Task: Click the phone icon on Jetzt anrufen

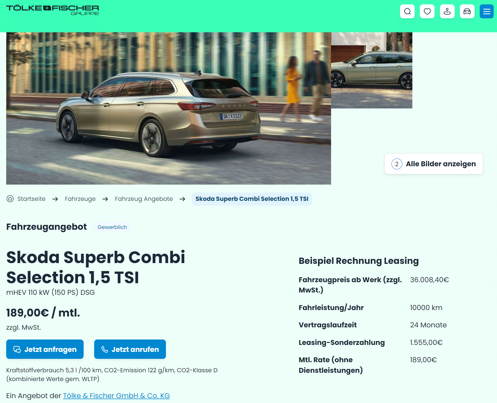Action: click(105, 349)
